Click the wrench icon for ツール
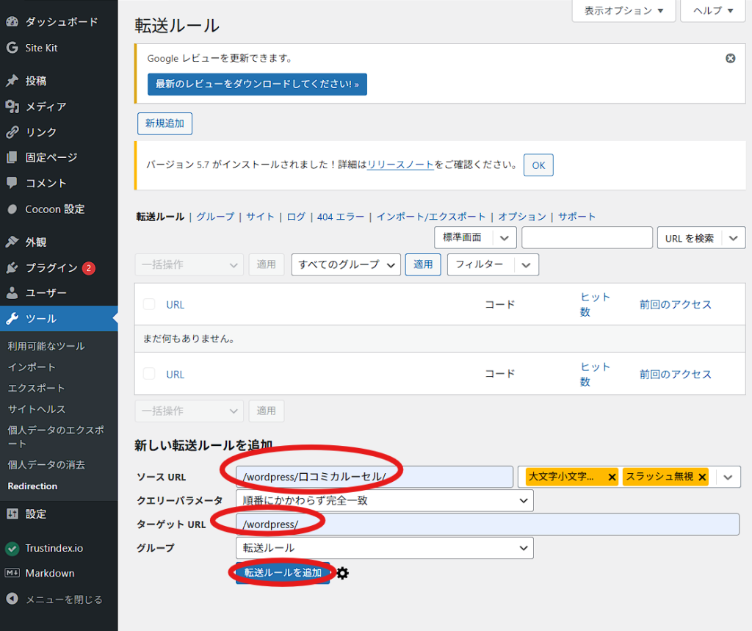Screen dimensions: 752x631 point(12,319)
